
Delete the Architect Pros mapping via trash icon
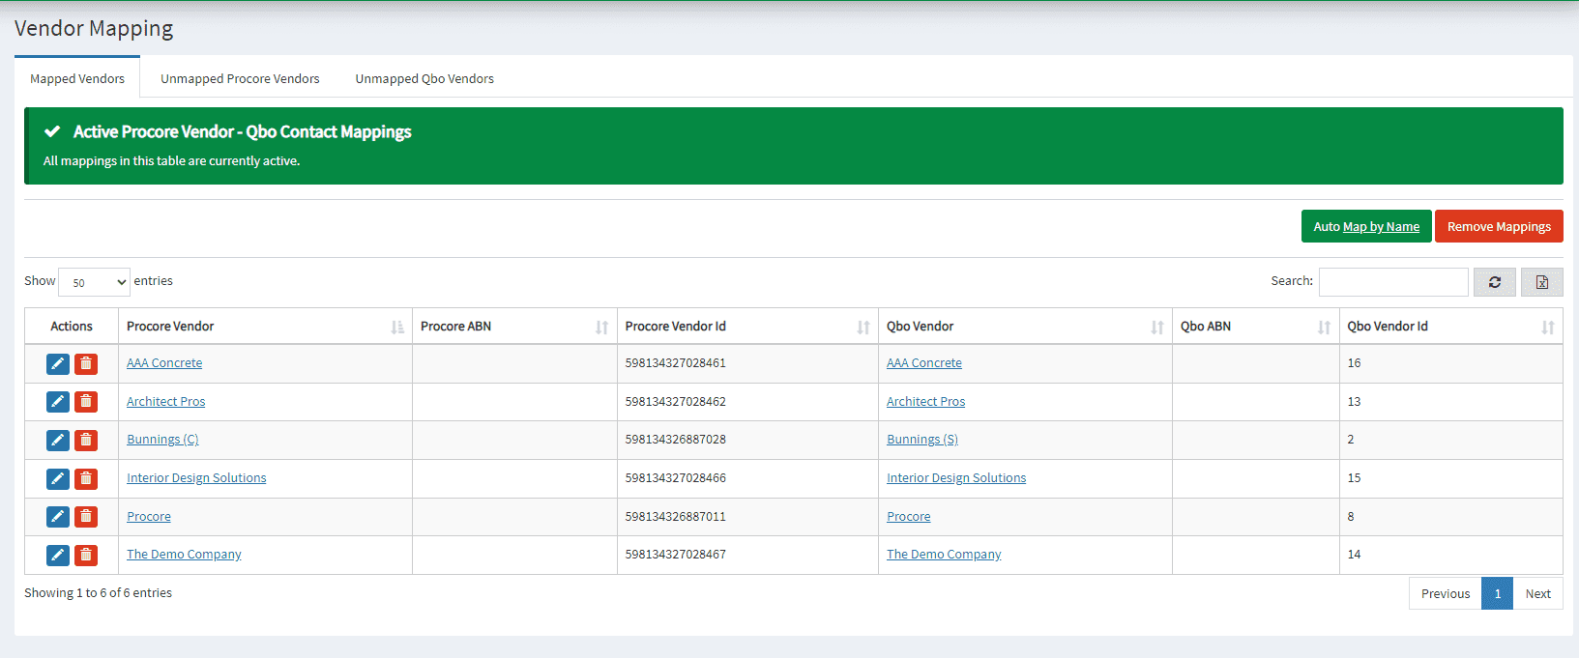86,402
